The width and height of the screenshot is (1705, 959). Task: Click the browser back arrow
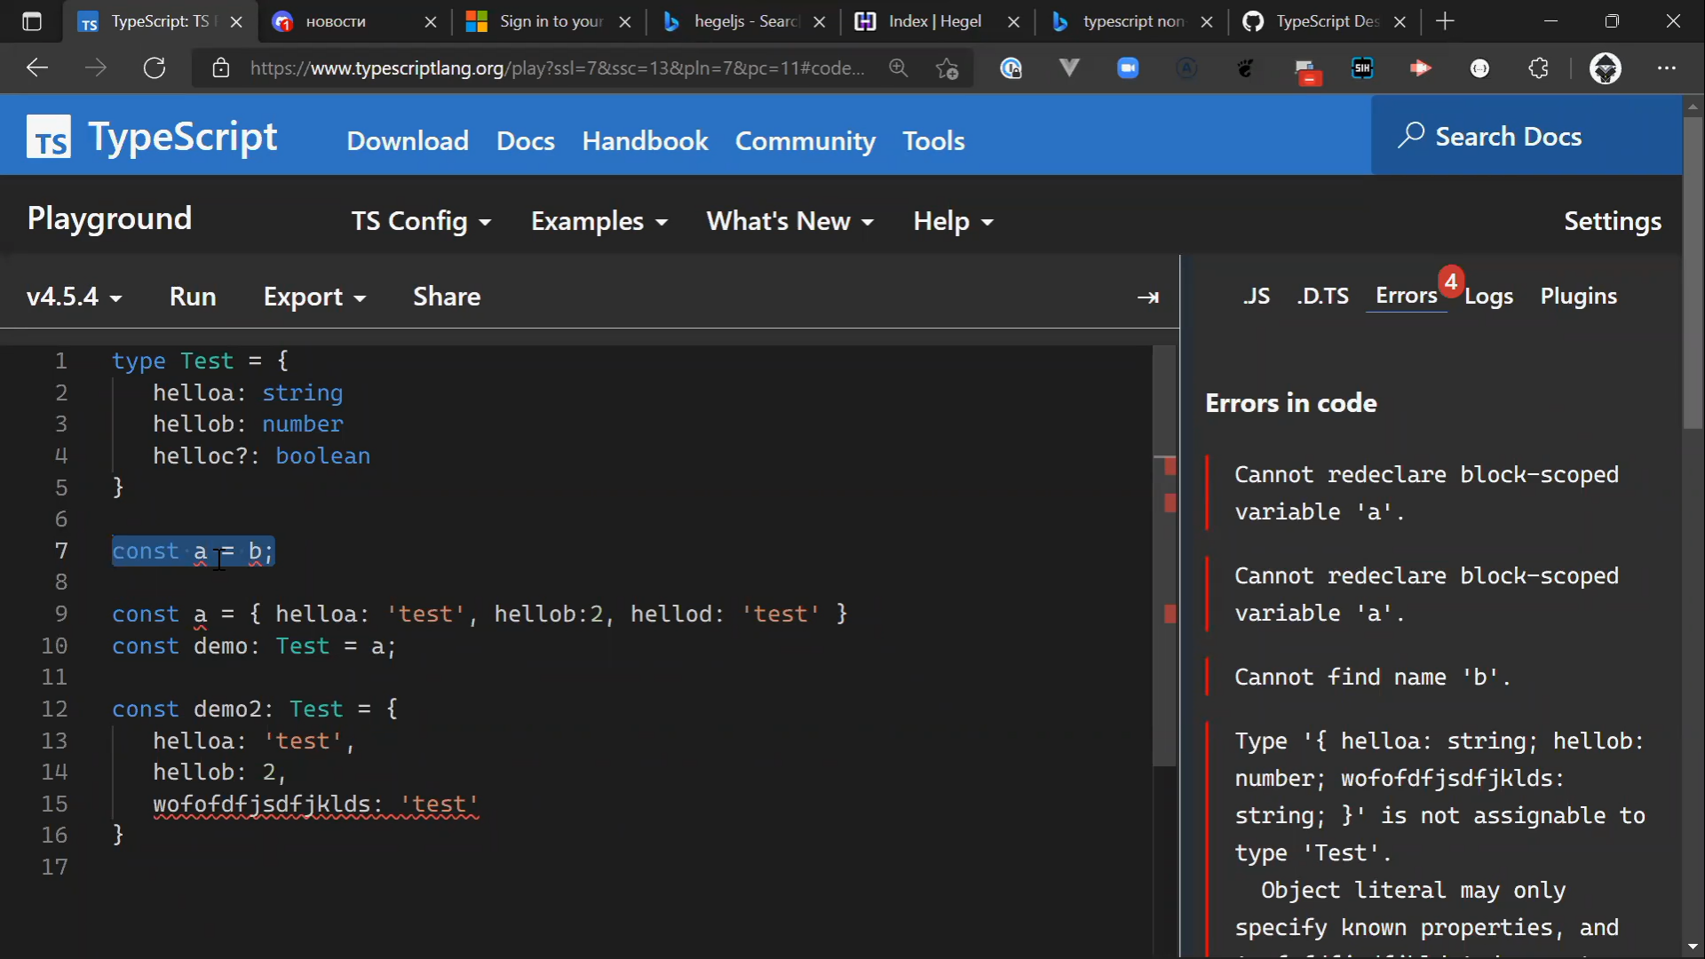point(36,68)
